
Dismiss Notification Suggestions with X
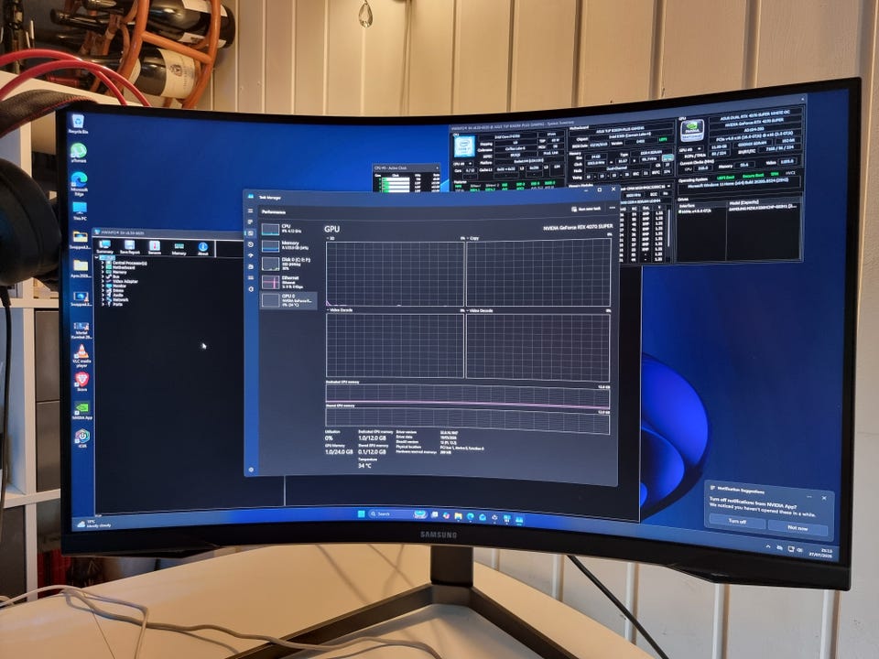click(823, 498)
